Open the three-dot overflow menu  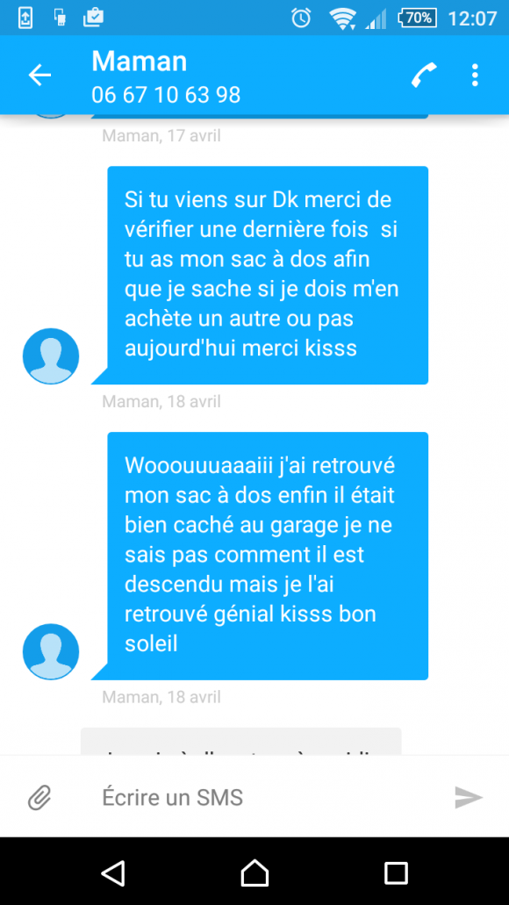click(x=475, y=75)
